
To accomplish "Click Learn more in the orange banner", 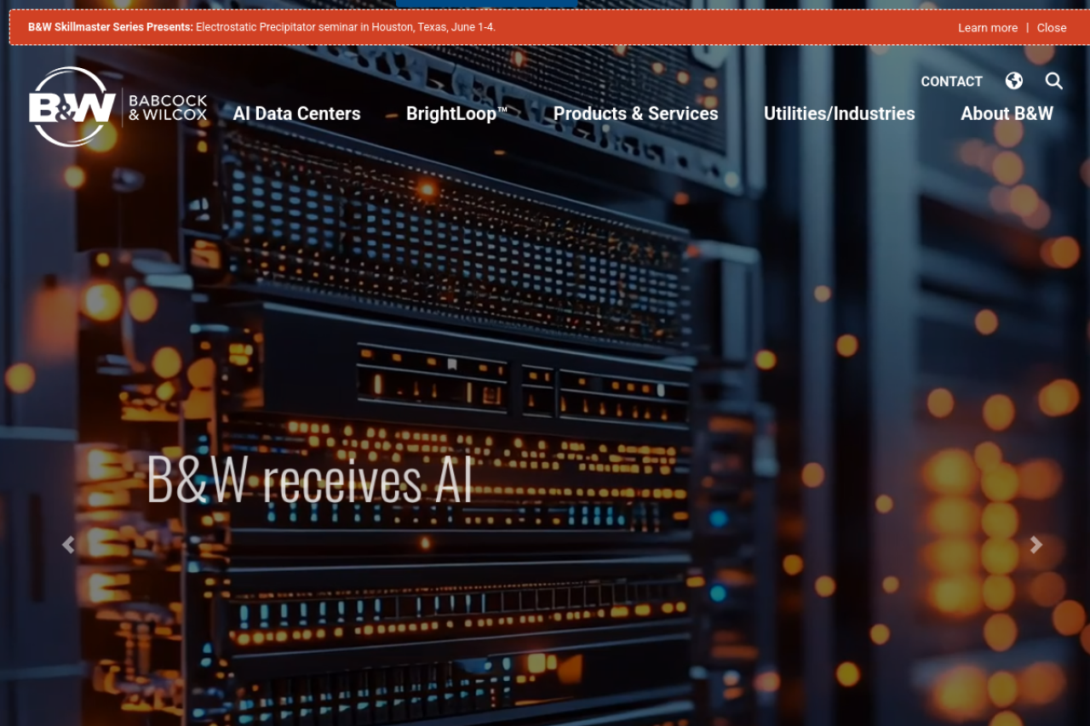I will click(x=987, y=27).
